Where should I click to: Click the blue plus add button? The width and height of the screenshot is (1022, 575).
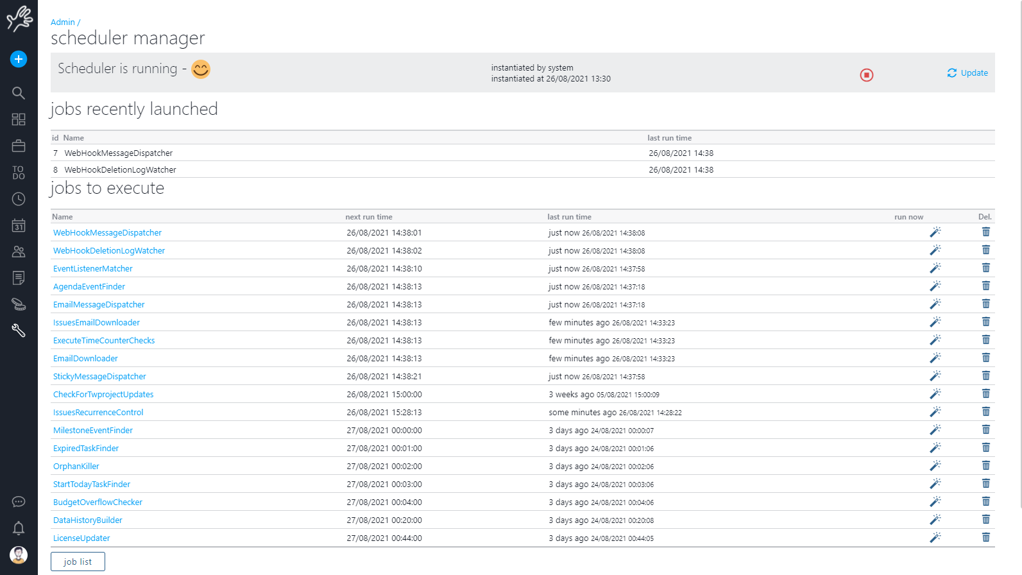(19, 59)
